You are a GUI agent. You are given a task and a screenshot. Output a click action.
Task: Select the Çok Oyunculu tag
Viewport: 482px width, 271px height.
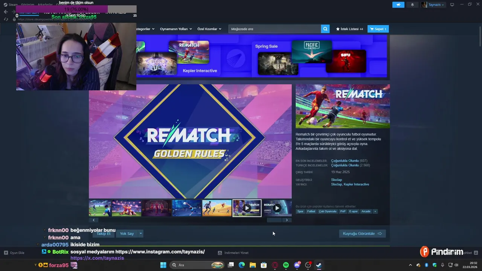(x=328, y=212)
